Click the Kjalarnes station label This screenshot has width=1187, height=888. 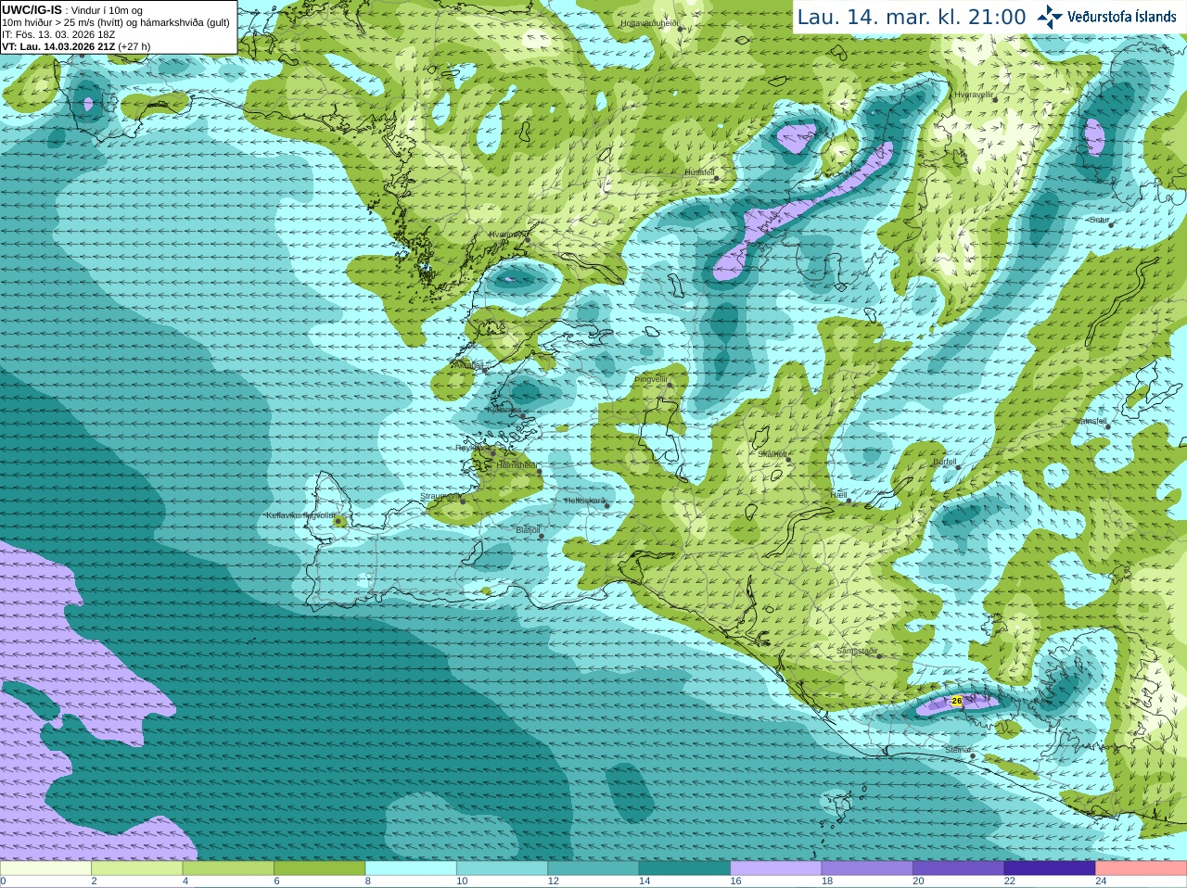coord(504,409)
